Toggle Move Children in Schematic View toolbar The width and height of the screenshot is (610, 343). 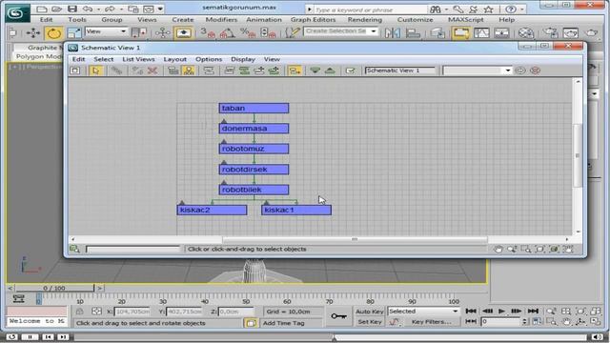295,71
